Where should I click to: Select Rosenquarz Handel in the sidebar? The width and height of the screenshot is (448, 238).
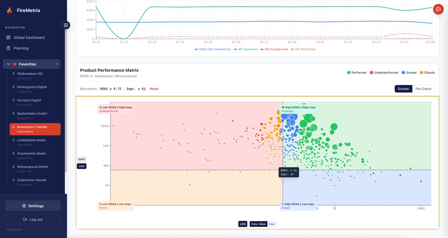pyautogui.click(x=35, y=128)
